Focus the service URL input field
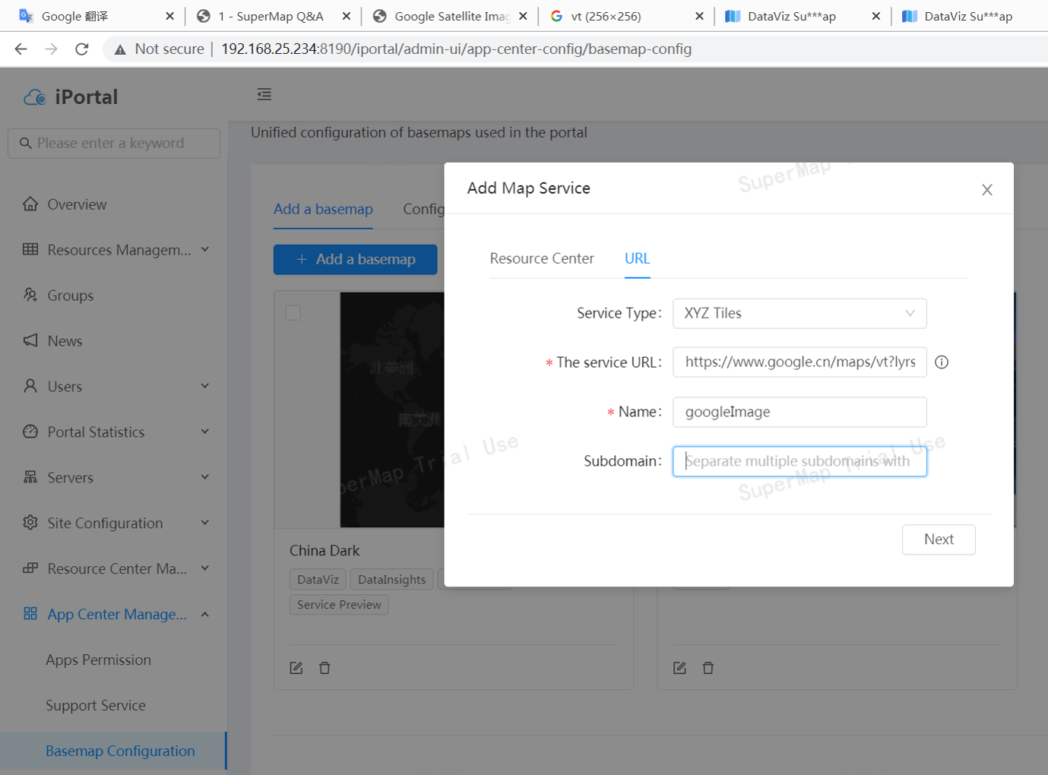1048x775 pixels. pos(799,362)
